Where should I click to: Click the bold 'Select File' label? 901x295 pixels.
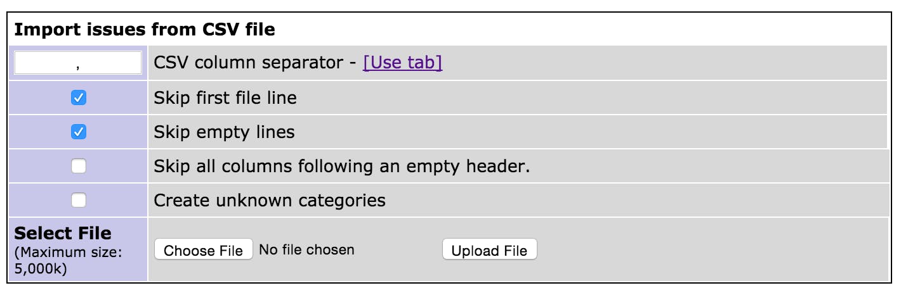62,234
